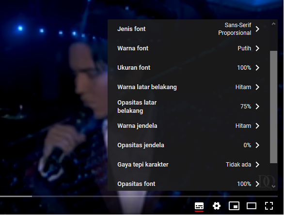
Task: Open the Opasitas font chevron
Action: 257,184
